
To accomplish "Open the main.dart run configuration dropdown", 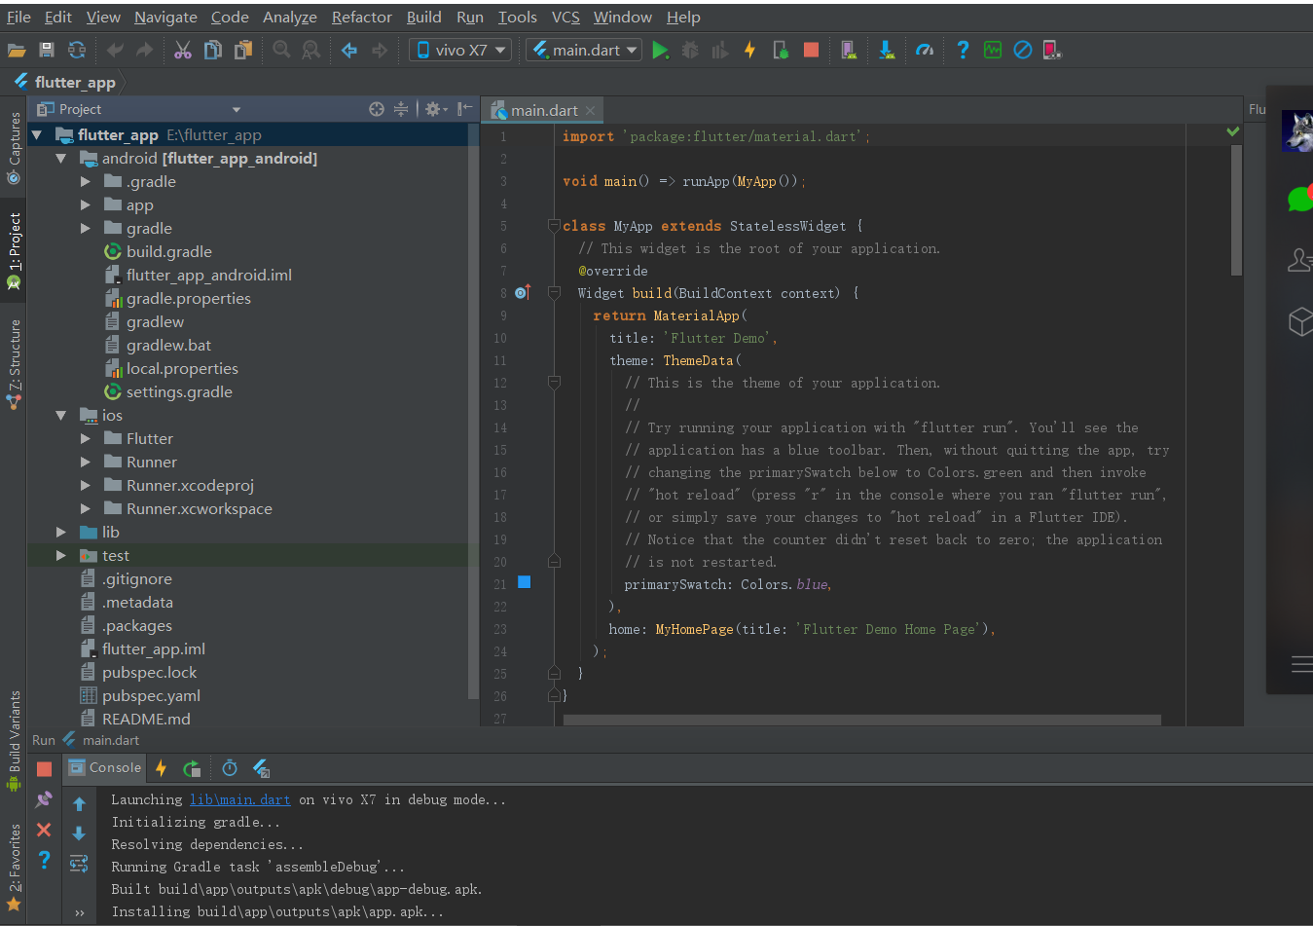I will coord(584,50).
